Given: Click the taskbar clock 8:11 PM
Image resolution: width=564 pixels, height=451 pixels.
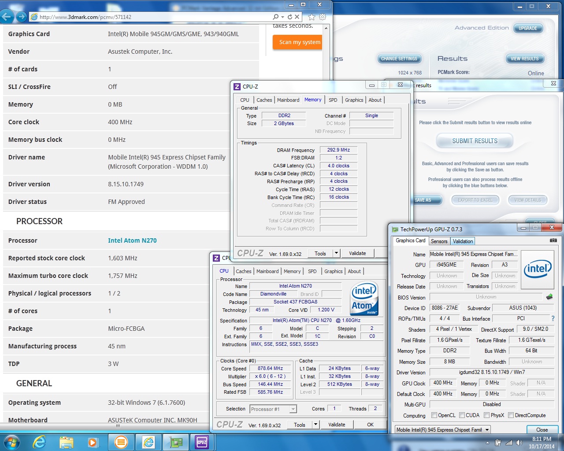Looking at the screenshot, I should point(542,439).
